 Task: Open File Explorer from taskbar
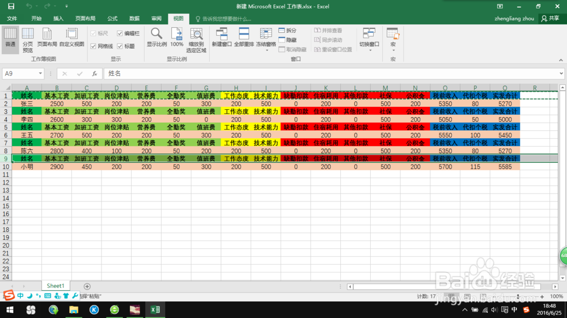74,310
